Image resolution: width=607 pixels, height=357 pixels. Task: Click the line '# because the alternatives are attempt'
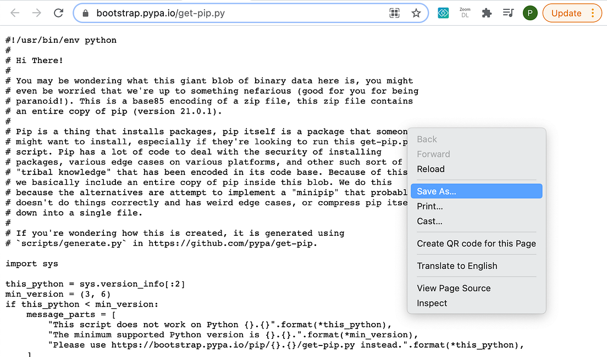pyautogui.click(x=206, y=192)
